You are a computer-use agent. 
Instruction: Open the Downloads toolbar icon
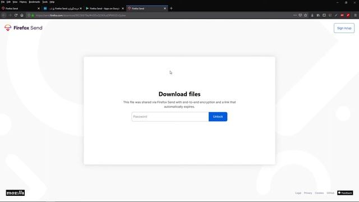(312, 15)
